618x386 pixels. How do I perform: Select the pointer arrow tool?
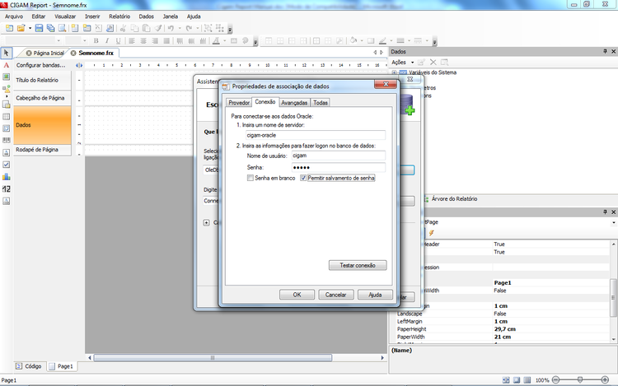tap(7, 53)
